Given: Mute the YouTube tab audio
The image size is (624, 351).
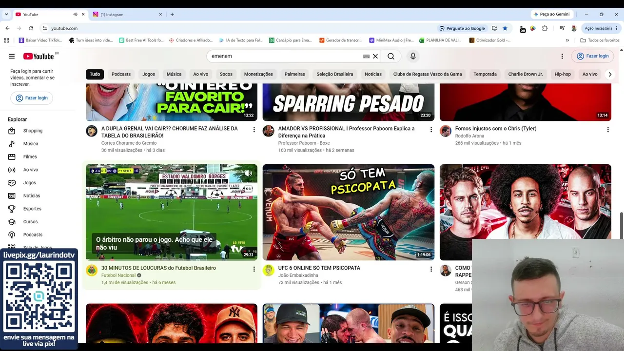Looking at the screenshot, I should coord(75,15).
